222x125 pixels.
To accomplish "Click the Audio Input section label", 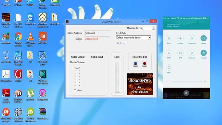I will tap(97, 57).
